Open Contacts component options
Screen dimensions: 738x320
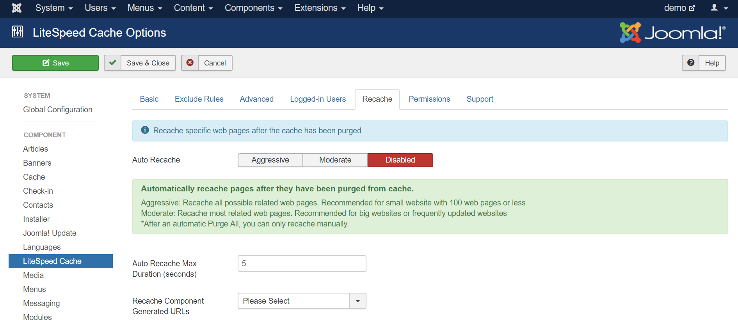point(38,205)
